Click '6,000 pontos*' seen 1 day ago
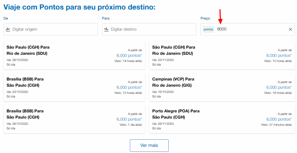This screenshot has width=297, height=153. pyautogui.click(x=129, y=119)
